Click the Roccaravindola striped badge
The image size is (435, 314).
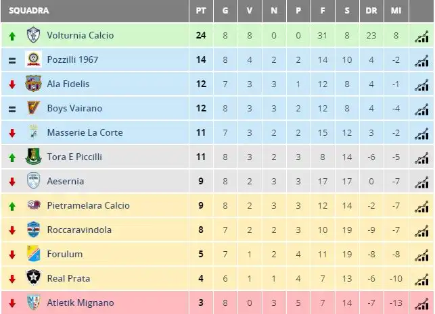[x=34, y=230]
